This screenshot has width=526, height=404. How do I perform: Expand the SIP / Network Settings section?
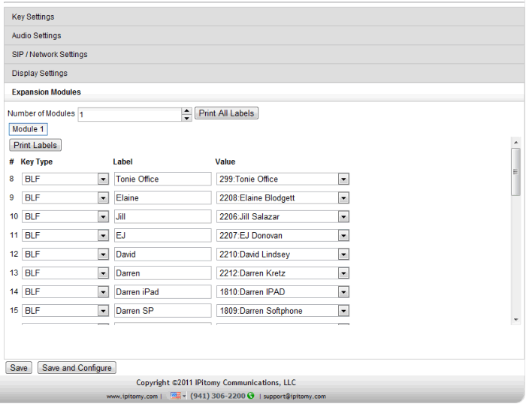264,54
